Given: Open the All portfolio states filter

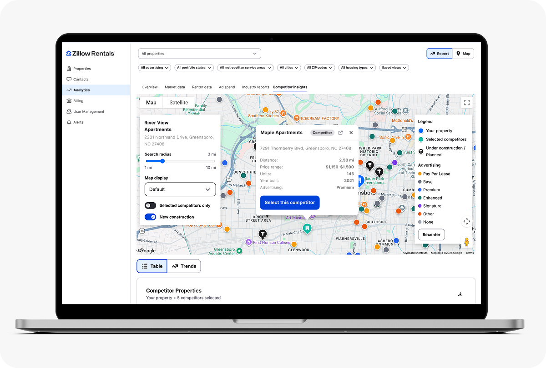Looking at the screenshot, I should point(194,68).
